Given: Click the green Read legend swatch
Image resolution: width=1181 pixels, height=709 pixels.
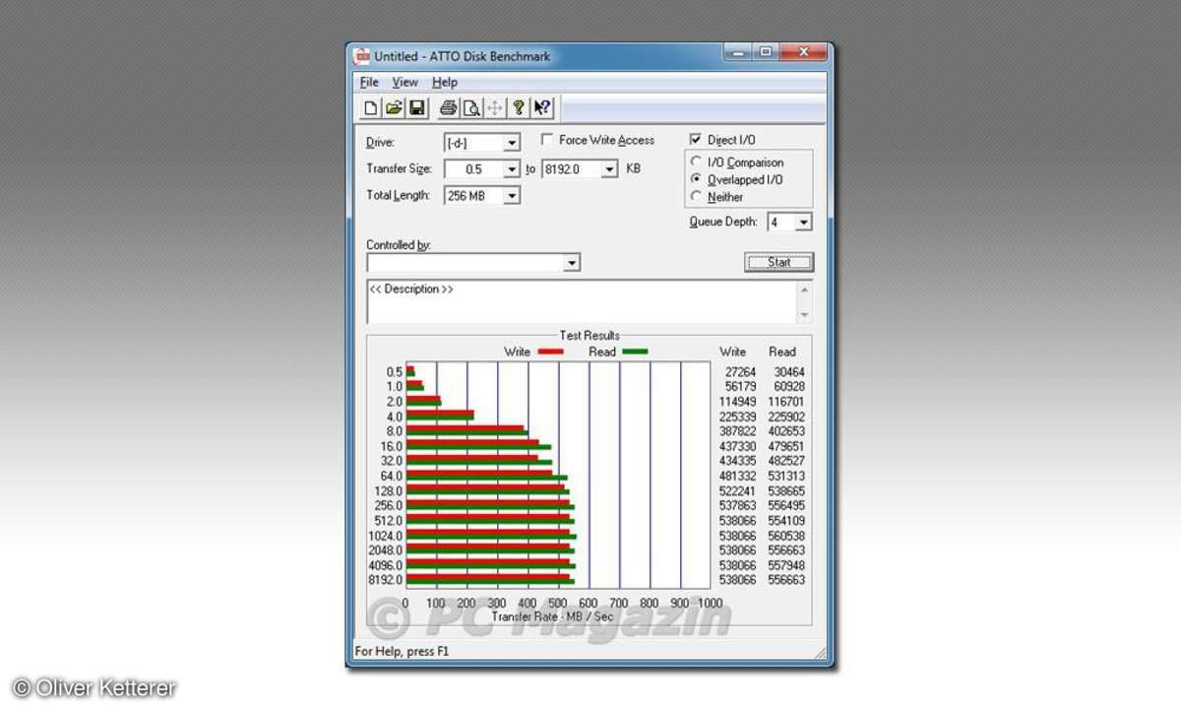Looking at the screenshot, I should click(x=635, y=352).
